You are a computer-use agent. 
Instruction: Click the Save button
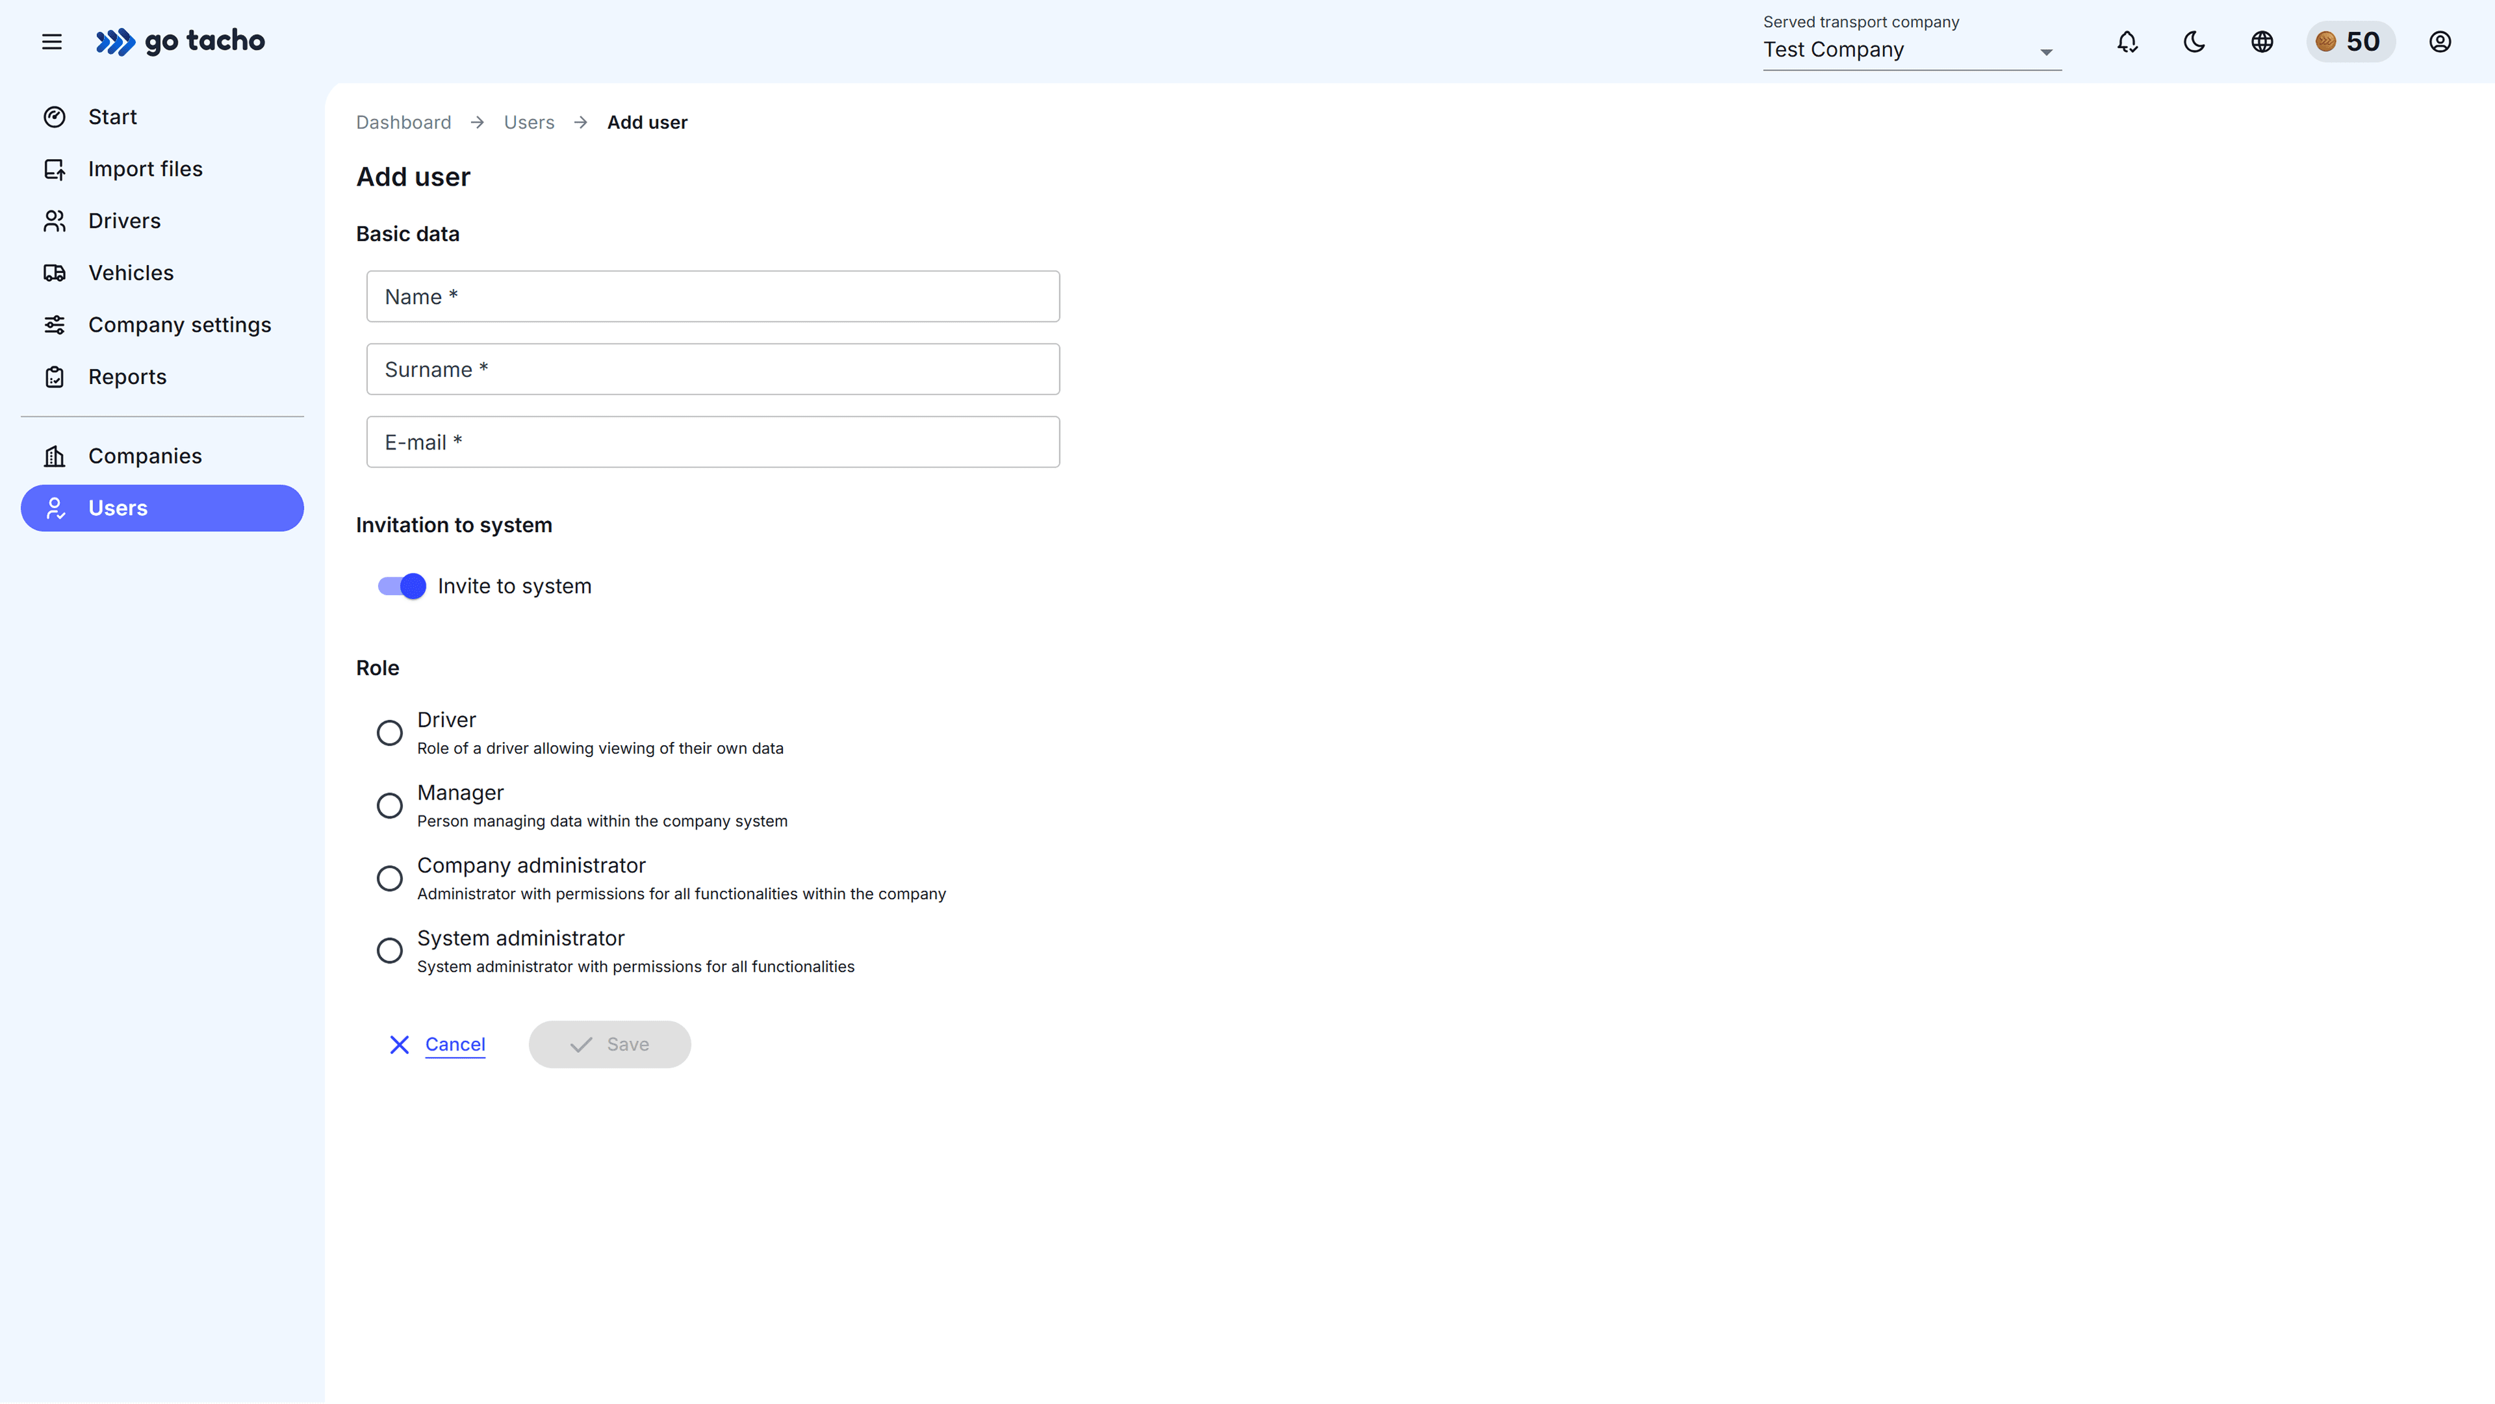click(x=610, y=1045)
